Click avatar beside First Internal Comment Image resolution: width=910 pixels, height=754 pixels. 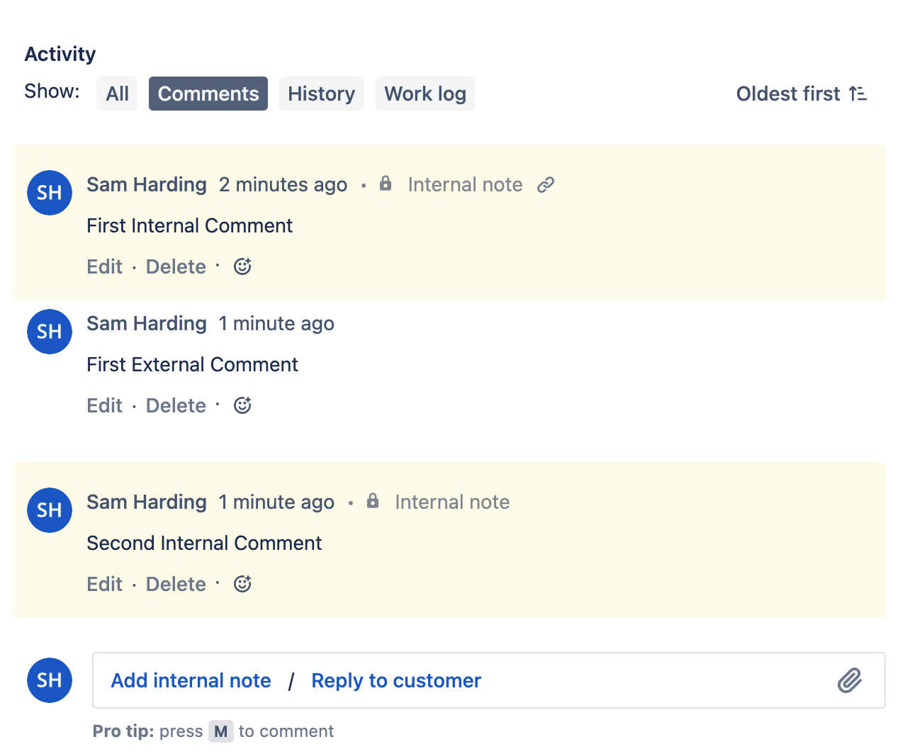[50, 193]
